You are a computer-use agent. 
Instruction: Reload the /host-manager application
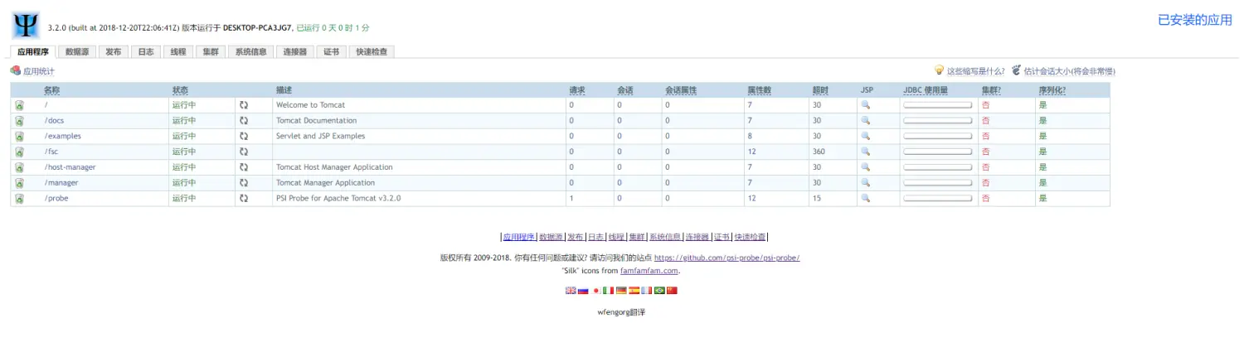[244, 167]
